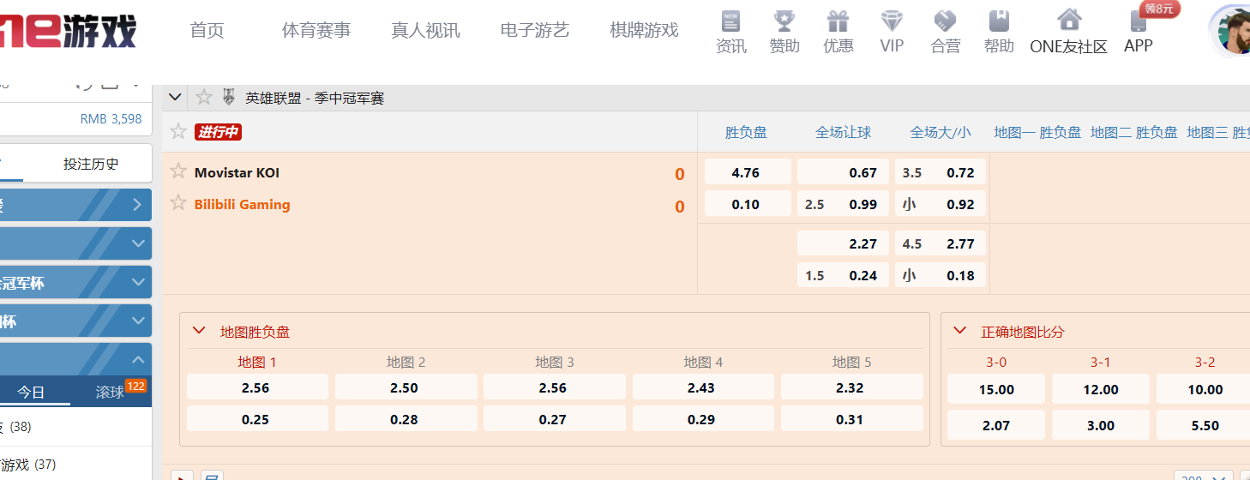The image size is (1250, 480).
Task: Collapse the 英雄联盟 league section chevron
Action: (175, 97)
